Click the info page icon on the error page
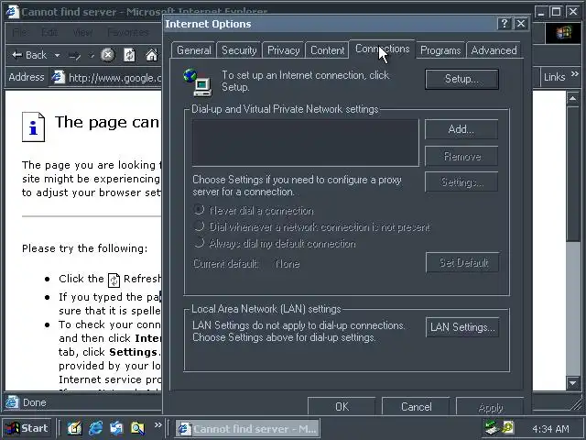Screen dimensions: 586x440 coord(33,127)
